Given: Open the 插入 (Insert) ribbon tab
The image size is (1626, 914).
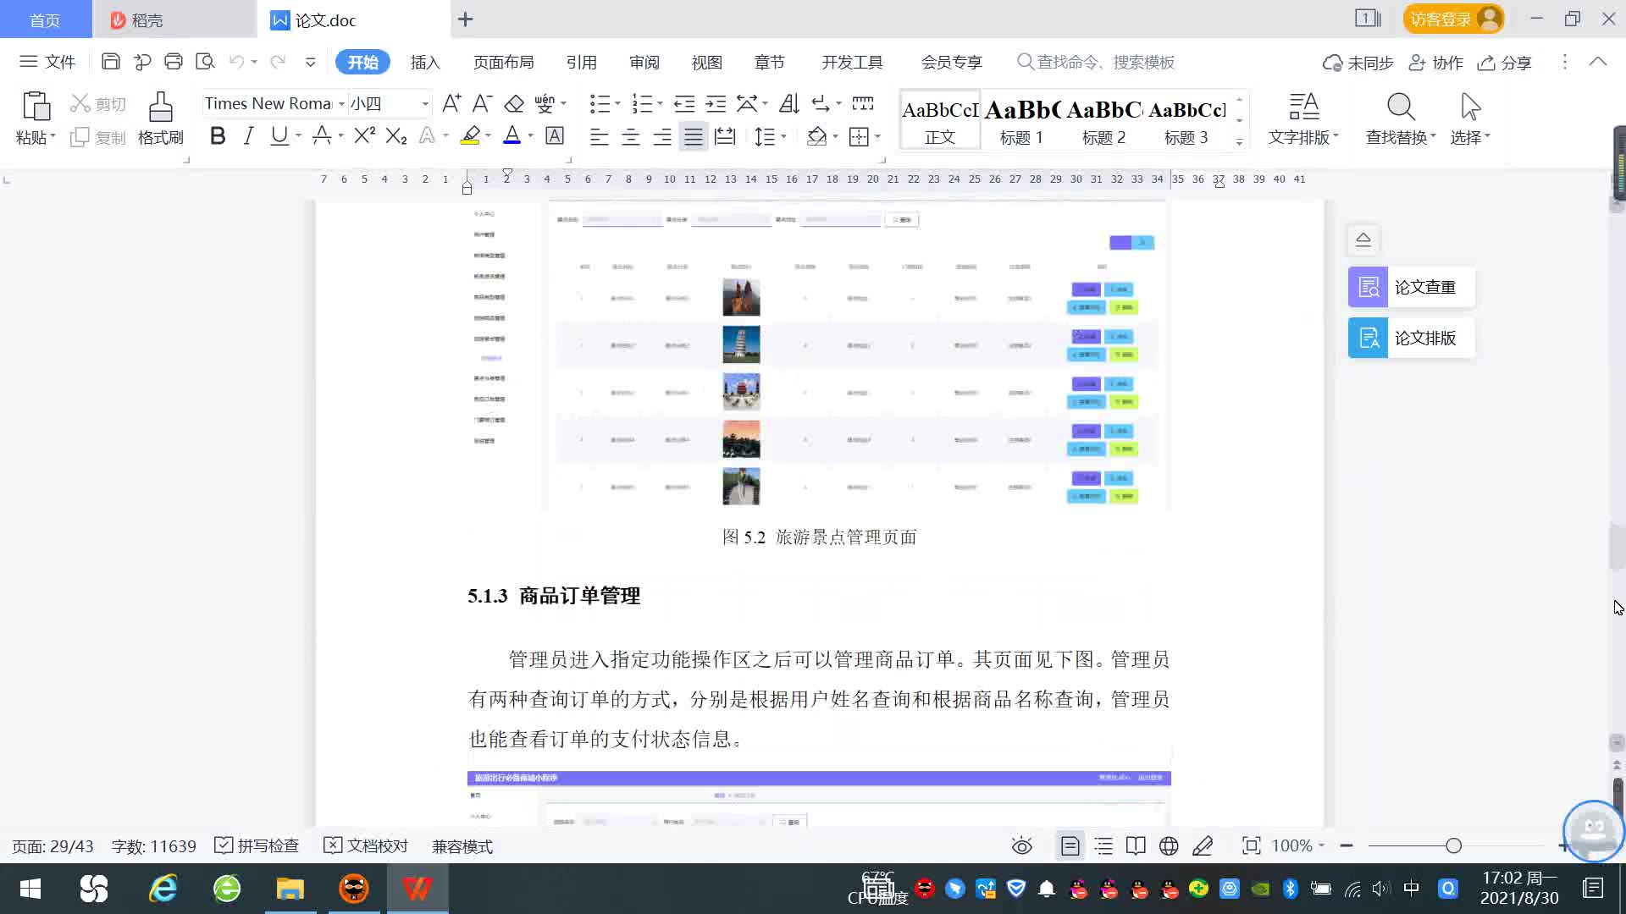Looking at the screenshot, I should point(425,62).
